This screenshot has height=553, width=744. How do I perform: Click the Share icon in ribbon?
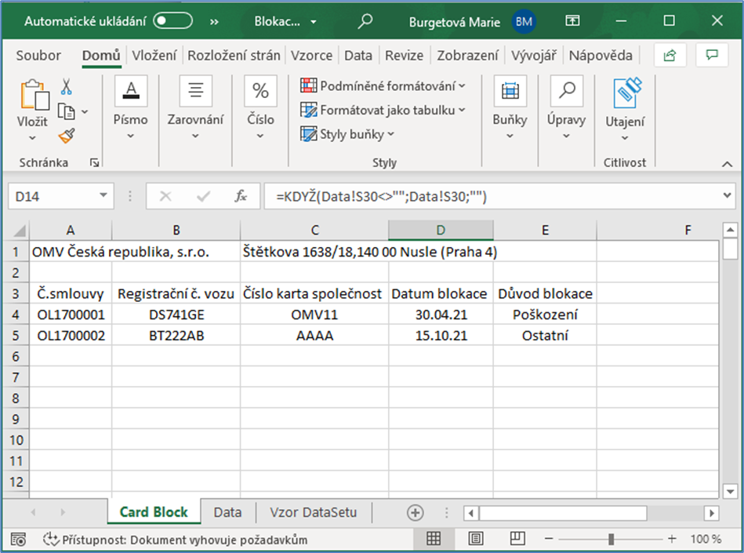[670, 56]
